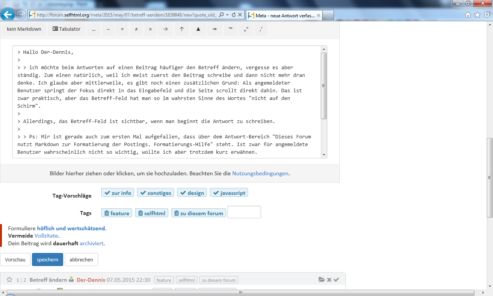Insert German double quotation marks
This screenshot has height=296, width=493.
[x=246, y=29]
